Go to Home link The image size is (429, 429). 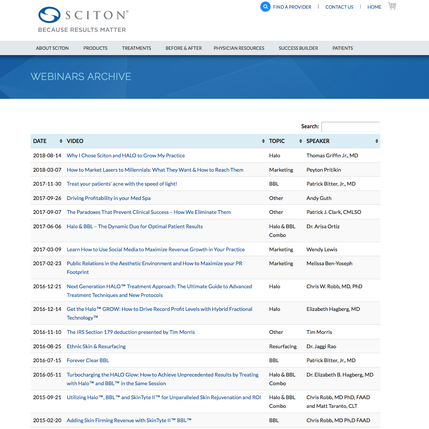click(374, 7)
